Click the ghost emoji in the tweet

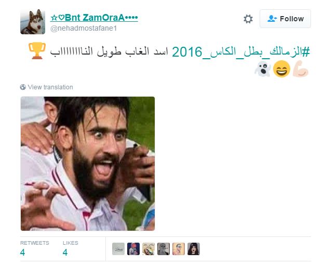(263, 69)
